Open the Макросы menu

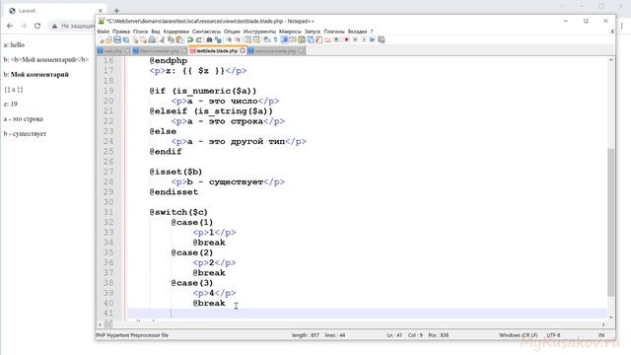290,32
